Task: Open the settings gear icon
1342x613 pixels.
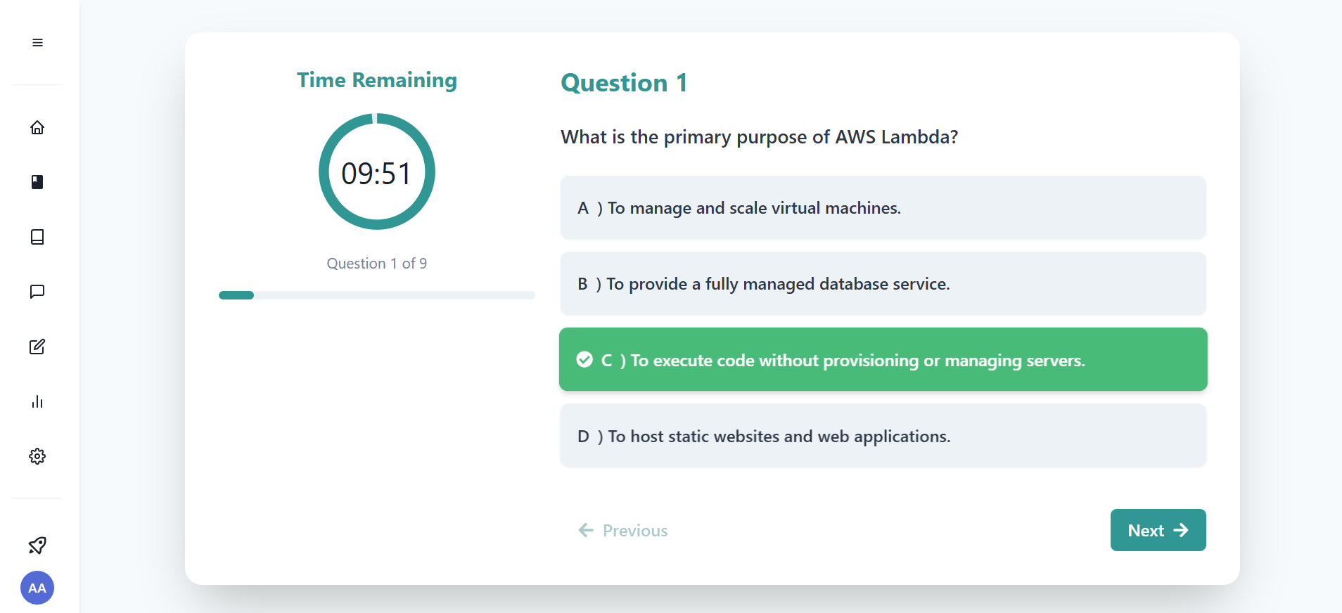Action: (x=37, y=456)
